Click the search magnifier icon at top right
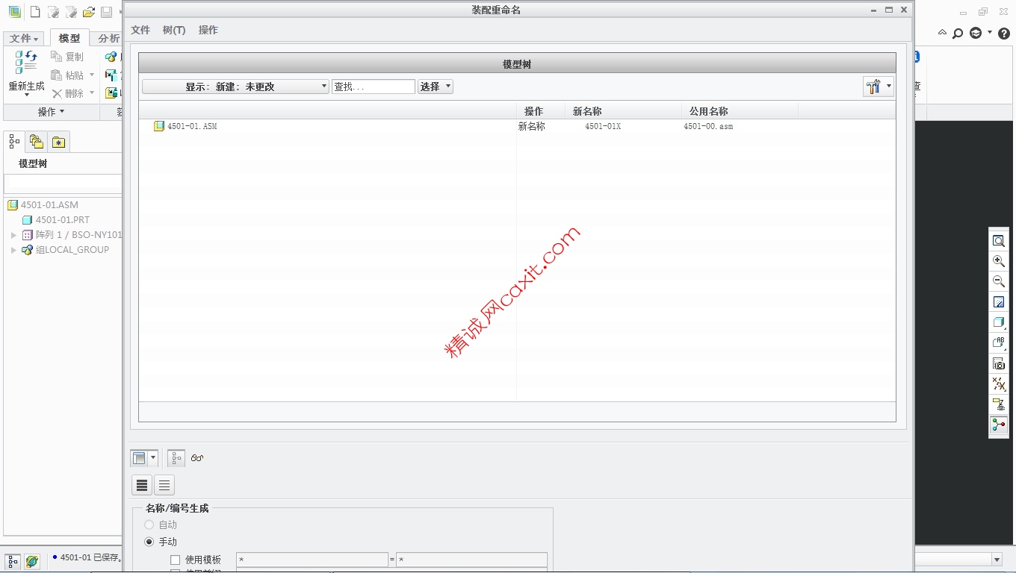Image resolution: width=1016 pixels, height=573 pixels. coord(958,33)
